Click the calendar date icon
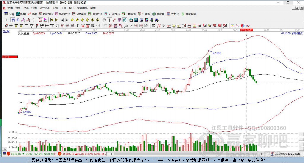 coord(131,20)
